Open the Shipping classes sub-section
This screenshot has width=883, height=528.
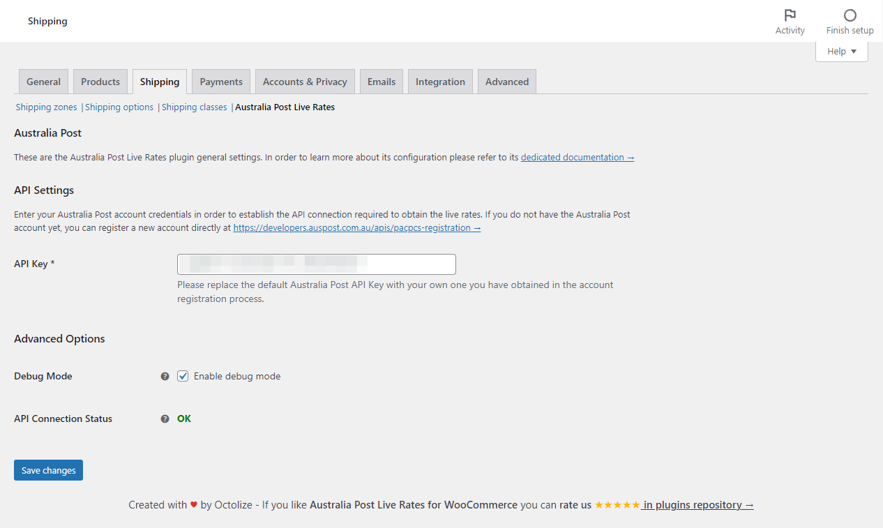point(195,107)
